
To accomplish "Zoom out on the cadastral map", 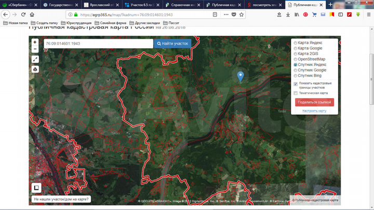I will tap(35, 49).
